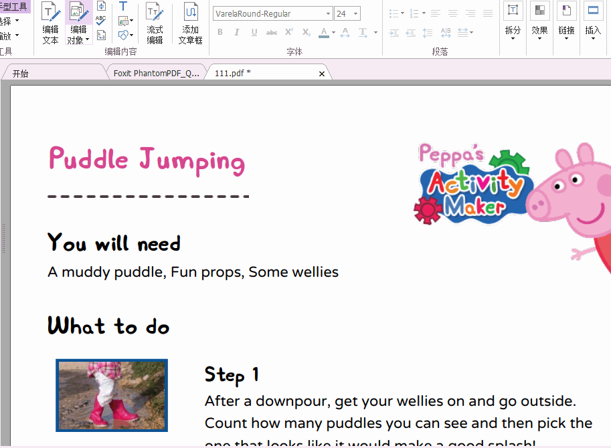
Task: Click the Add Image tool icon
Action: coord(123,21)
